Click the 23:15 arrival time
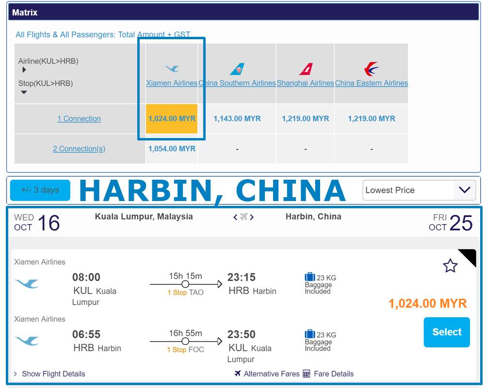Image resolution: width=485 pixels, height=388 pixels. click(242, 277)
